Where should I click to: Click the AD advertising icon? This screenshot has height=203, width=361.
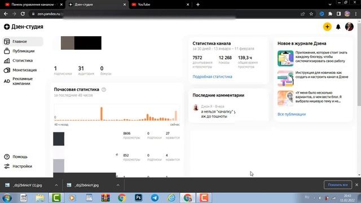pos(7,81)
